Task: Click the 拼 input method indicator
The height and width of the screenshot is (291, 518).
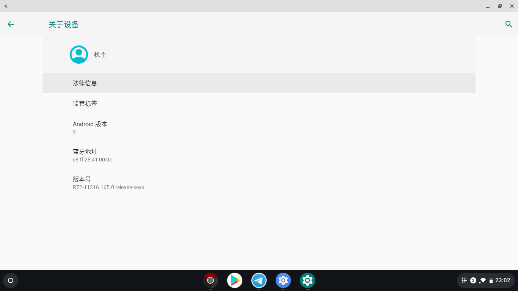Action: [464, 280]
